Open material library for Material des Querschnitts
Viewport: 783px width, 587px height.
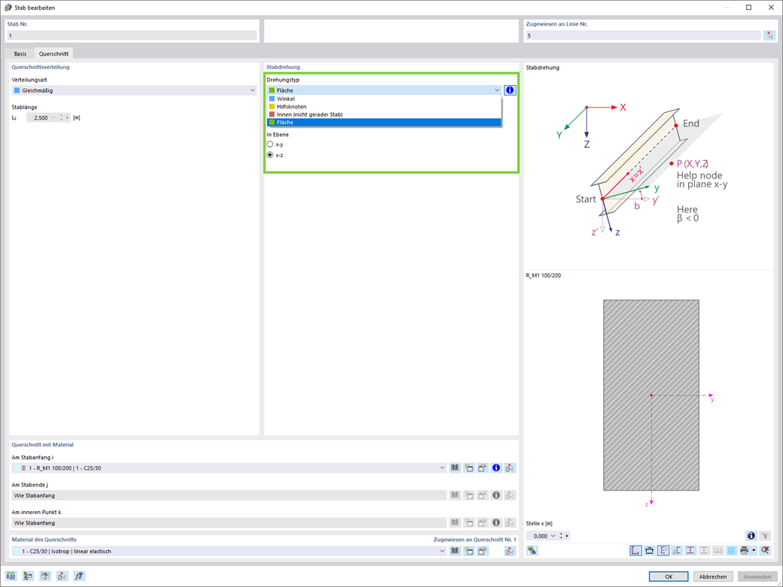pos(455,551)
